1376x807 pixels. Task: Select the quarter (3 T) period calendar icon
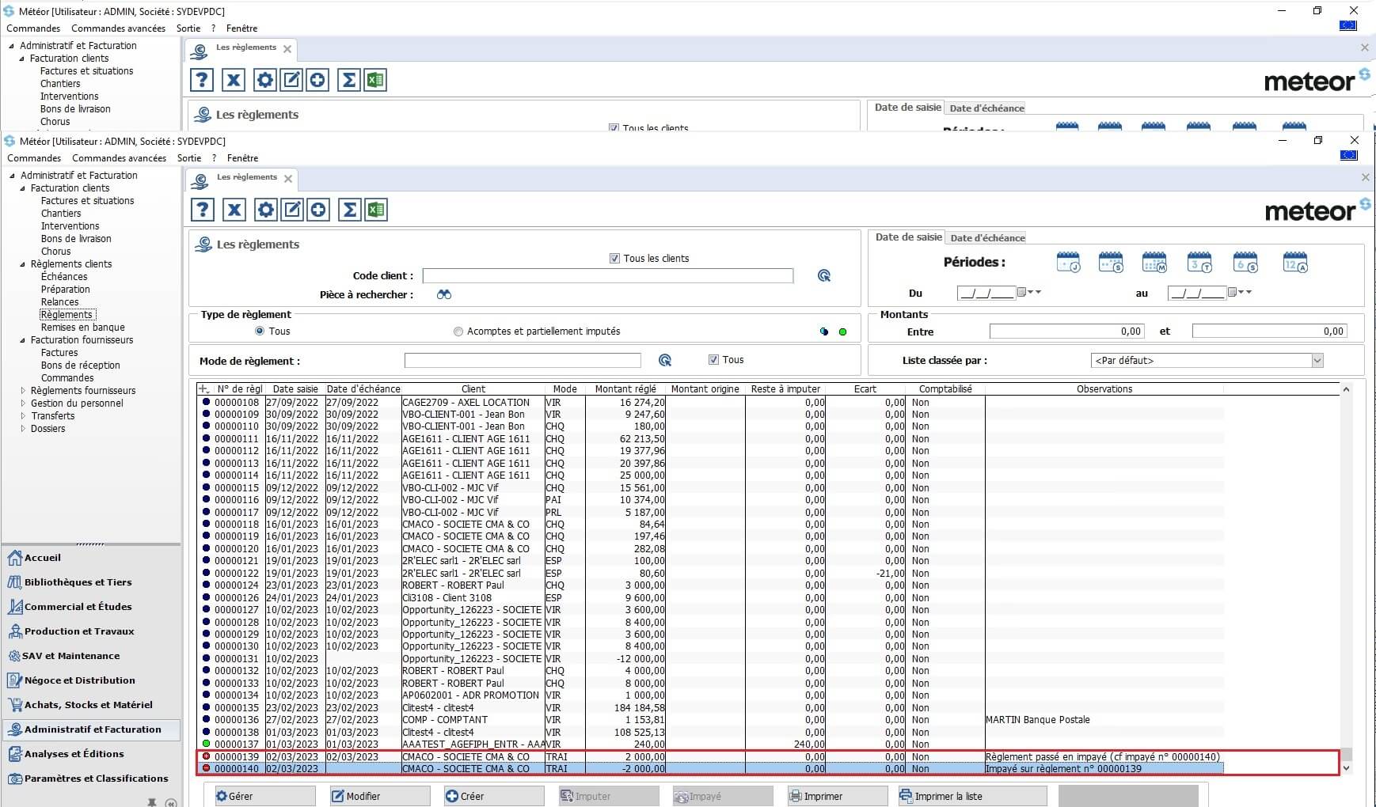click(x=1199, y=262)
